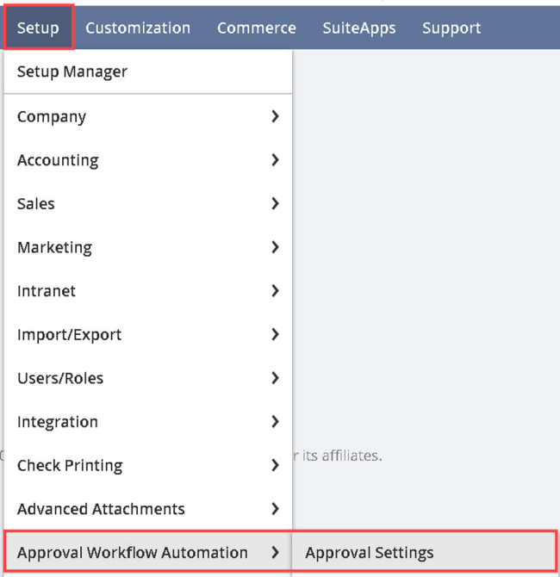560x577 pixels.
Task: Click the Users/Roles chevron arrow
Action: click(275, 378)
